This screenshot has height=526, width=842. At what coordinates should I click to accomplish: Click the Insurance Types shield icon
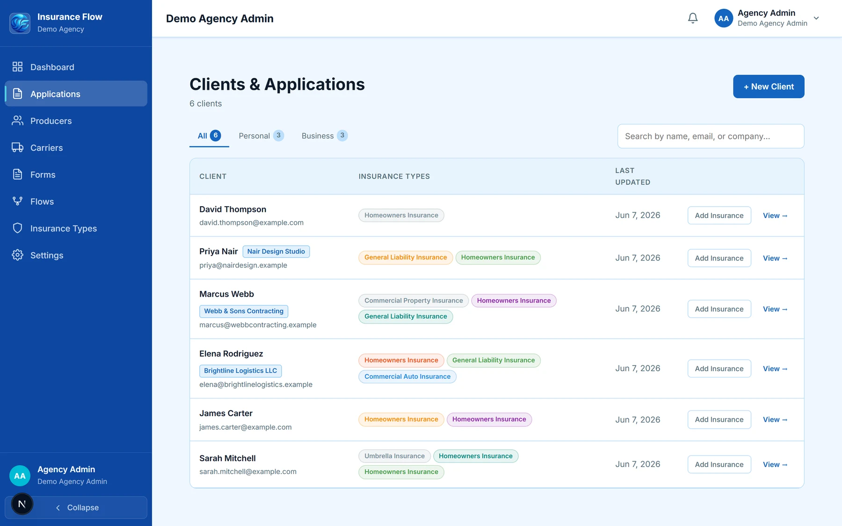(x=17, y=228)
